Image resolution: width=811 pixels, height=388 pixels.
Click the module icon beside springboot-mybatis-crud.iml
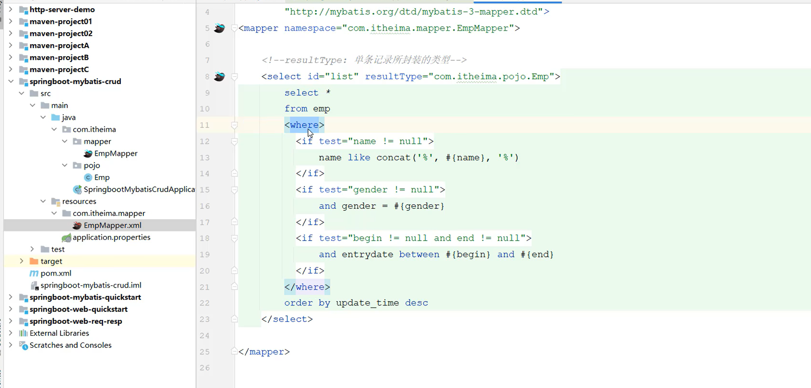pos(35,285)
